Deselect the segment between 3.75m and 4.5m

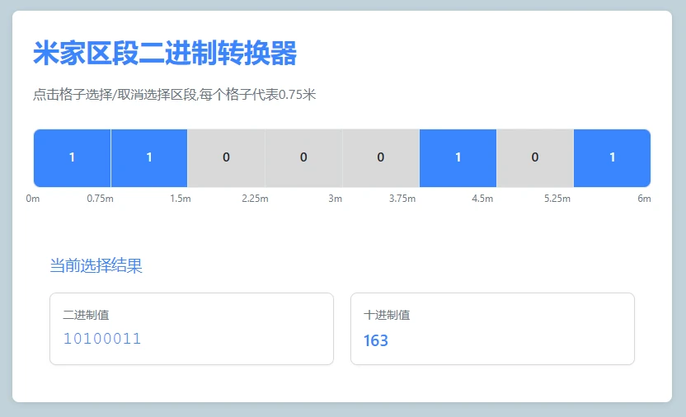pos(458,157)
